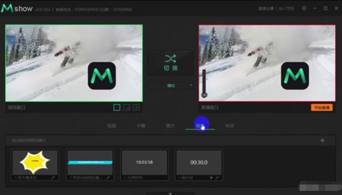Open the transition type dropdown under Switch
The height and width of the screenshot is (195, 342).
click(x=171, y=86)
